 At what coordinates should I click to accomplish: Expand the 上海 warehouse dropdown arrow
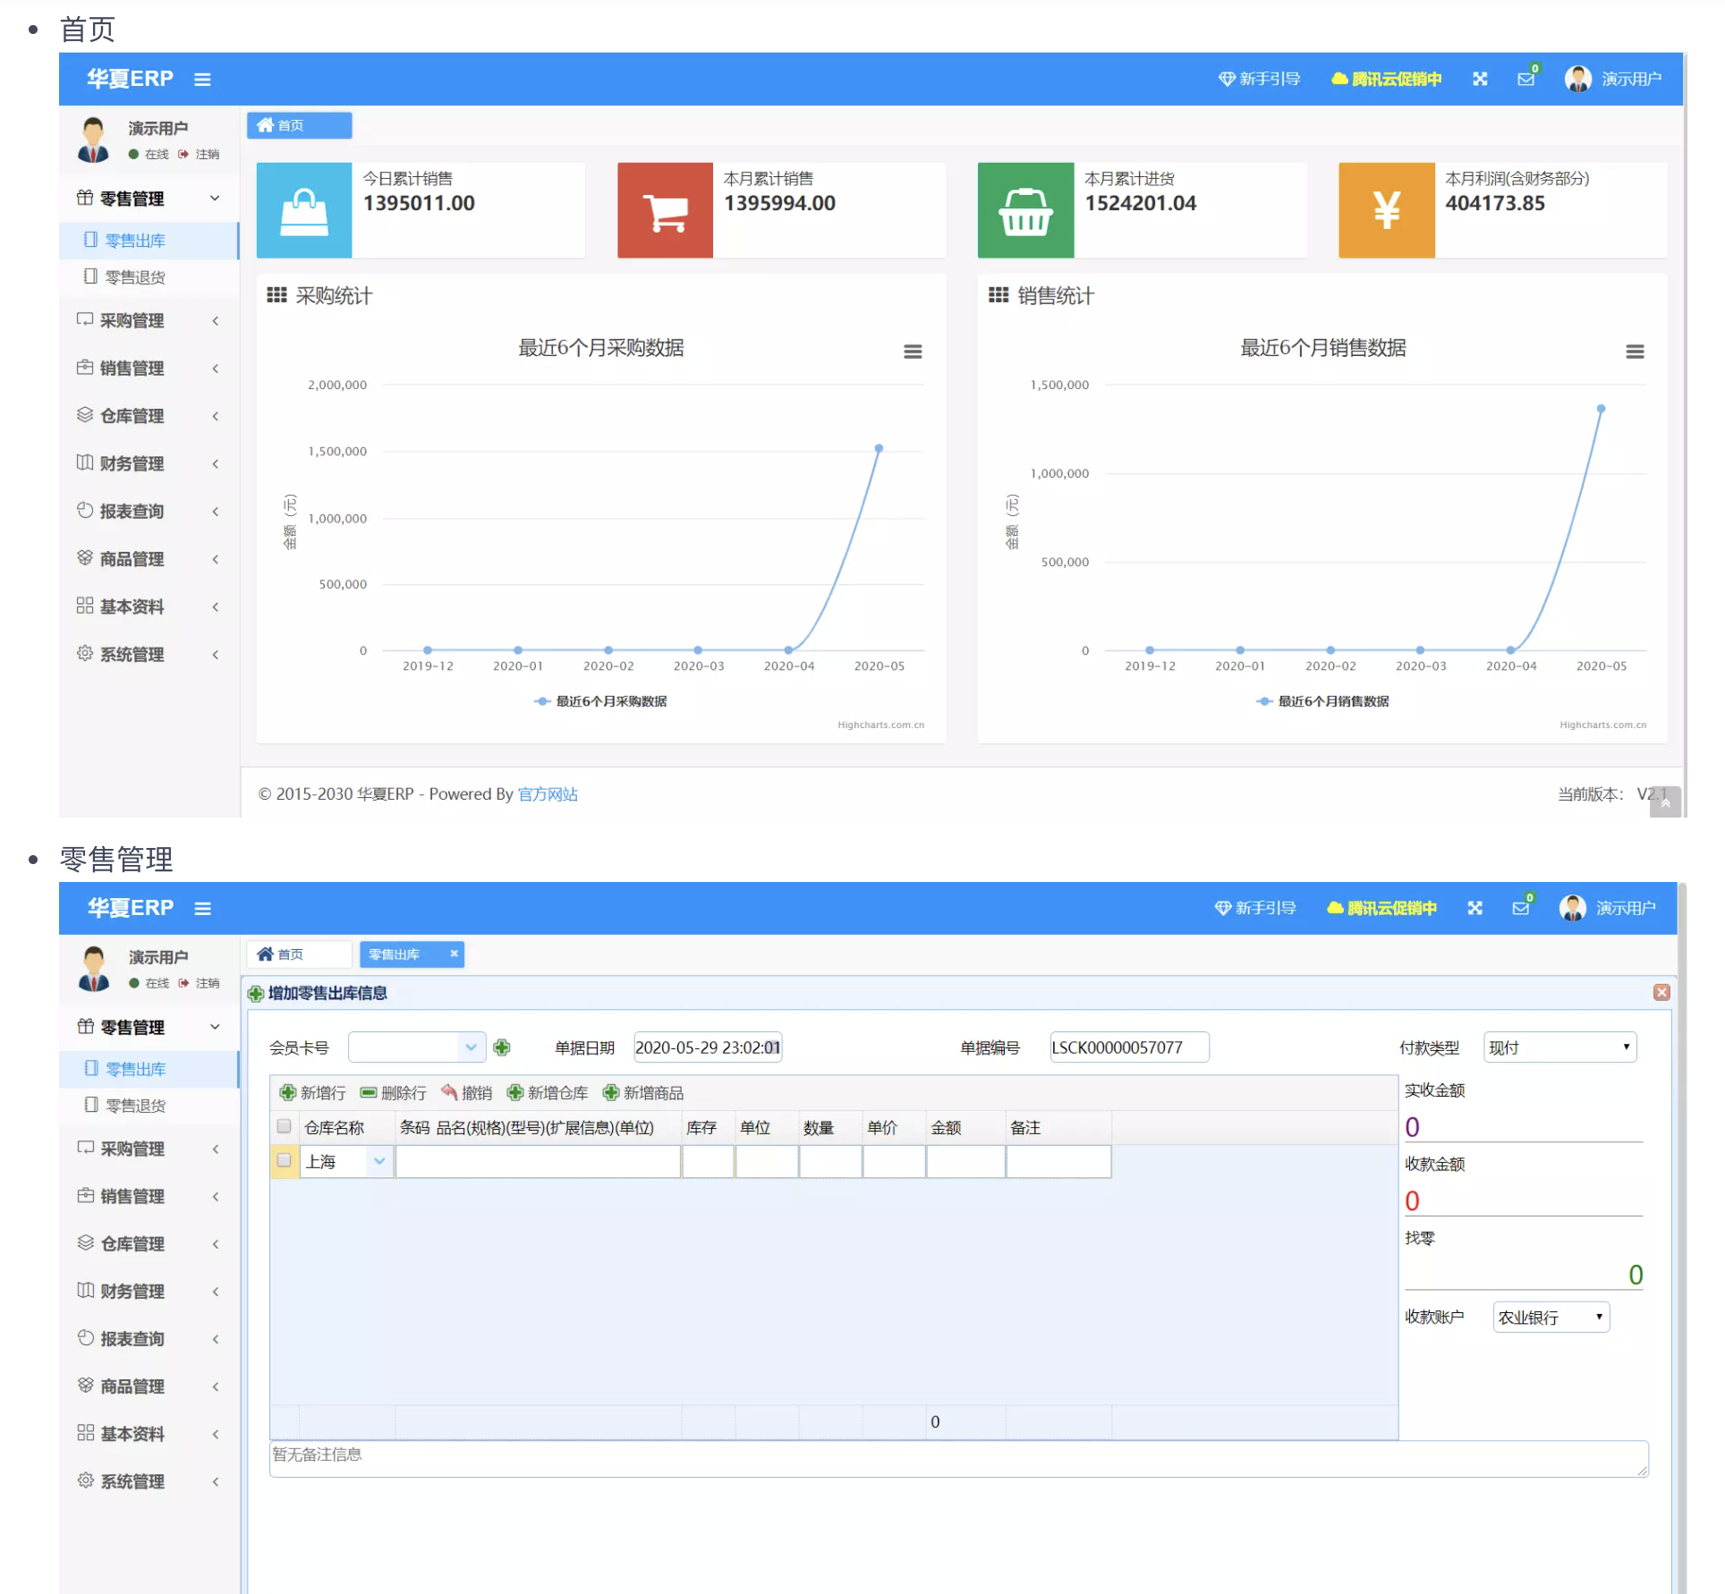tap(379, 1161)
